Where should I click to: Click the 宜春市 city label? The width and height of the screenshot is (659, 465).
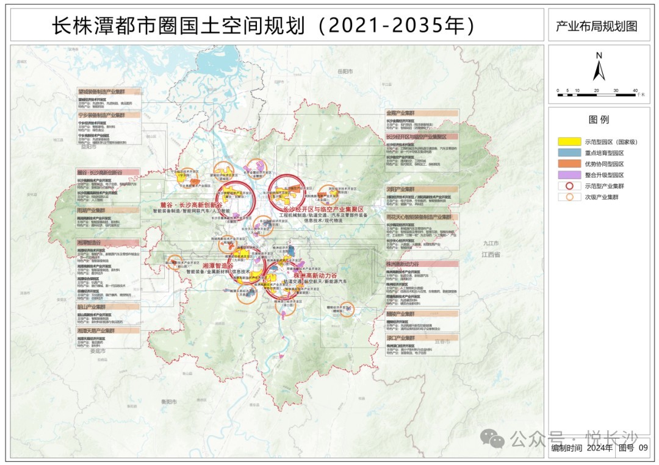pos(442,342)
